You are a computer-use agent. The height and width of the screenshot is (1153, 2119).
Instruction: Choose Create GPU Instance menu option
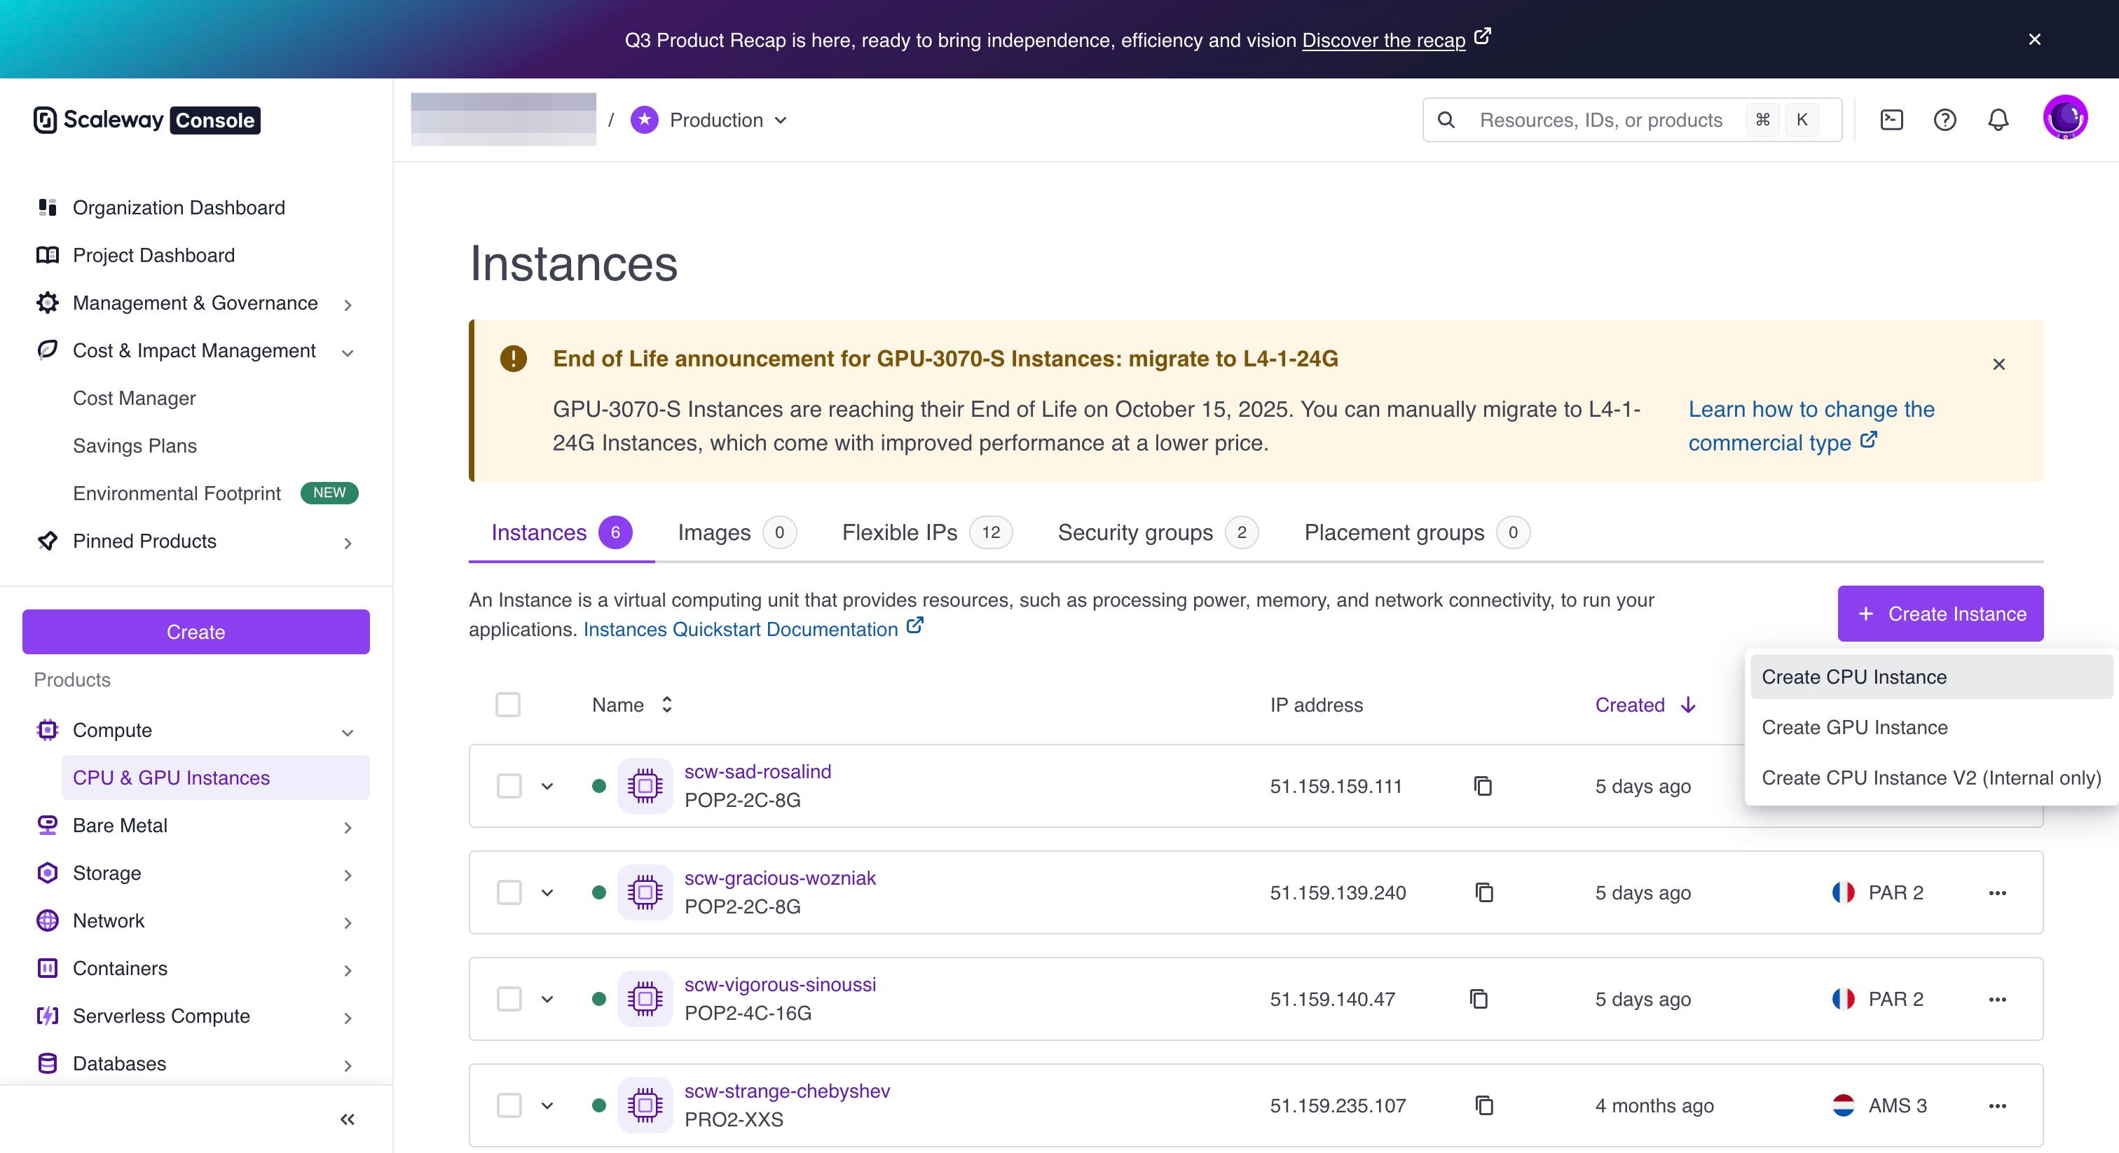[1854, 727]
